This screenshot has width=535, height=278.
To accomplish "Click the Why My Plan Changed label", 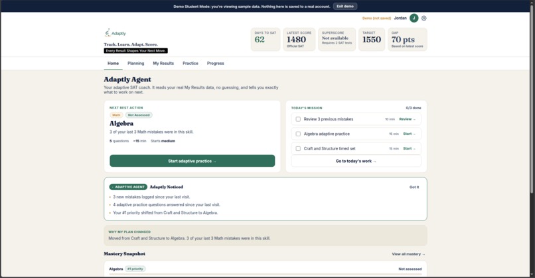I will (x=129, y=232).
